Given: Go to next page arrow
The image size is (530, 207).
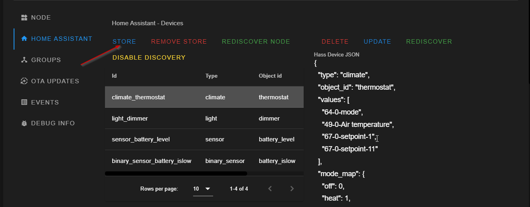Looking at the screenshot, I should tap(292, 189).
